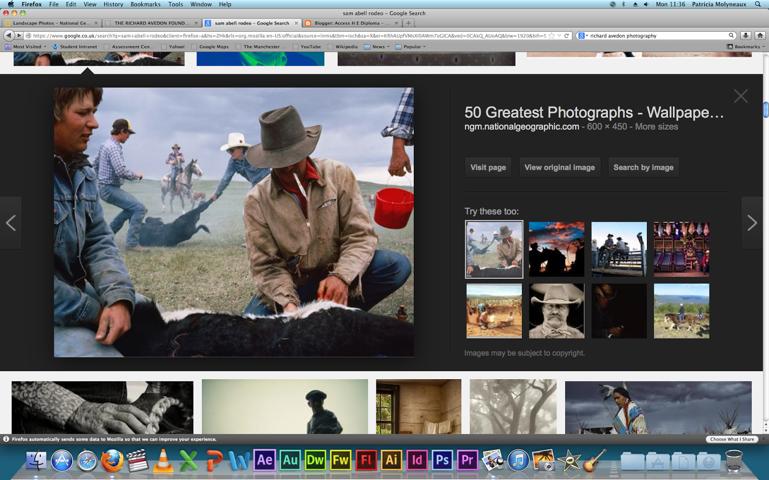
Task: Reload the current page
Action: (x=567, y=36)
